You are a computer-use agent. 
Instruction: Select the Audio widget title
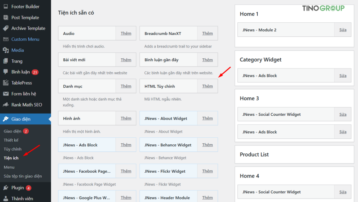(x=69, y=34)
